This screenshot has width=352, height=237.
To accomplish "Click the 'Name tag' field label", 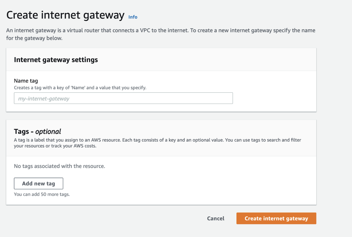I will click(x=26, y=81).
